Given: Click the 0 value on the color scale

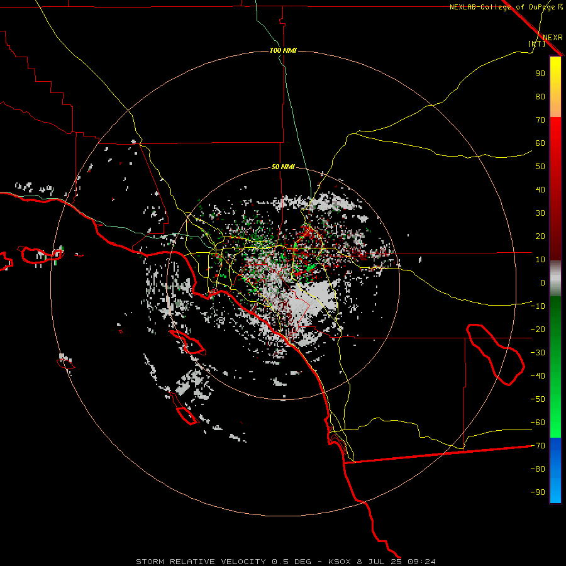Looking at the screenshot, I should 543,282.
